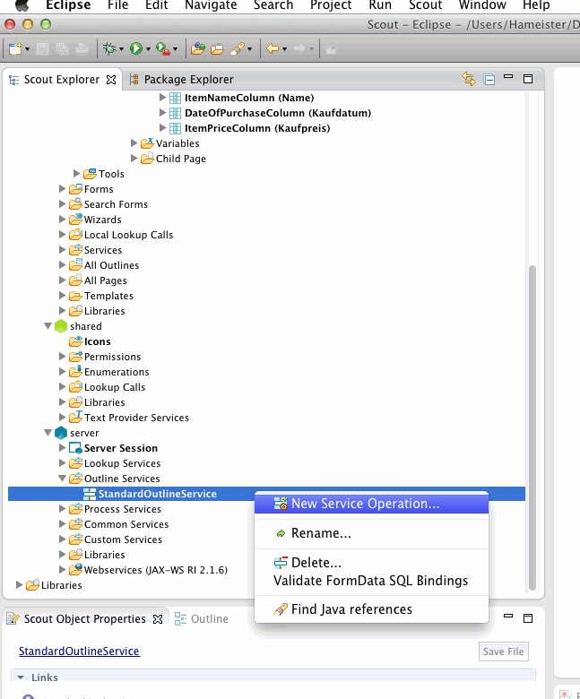
Task: Collapse the Outline Services folder
Action: [x=63, y=479]
